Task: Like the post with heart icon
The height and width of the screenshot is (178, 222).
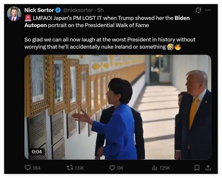Action: click(x=112, y=168)
